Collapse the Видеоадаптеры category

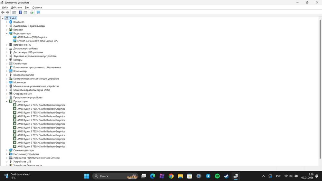[x=6, y=33]
